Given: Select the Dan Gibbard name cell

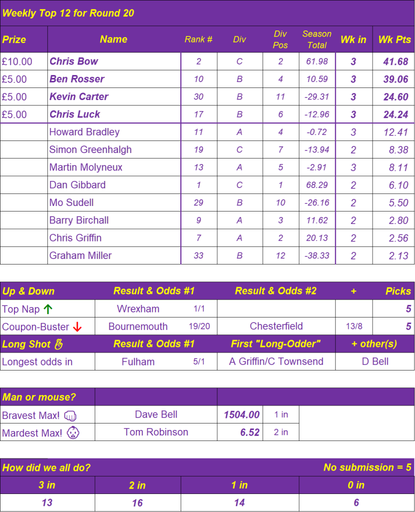Looking at the screenshot, I should 114,185.
